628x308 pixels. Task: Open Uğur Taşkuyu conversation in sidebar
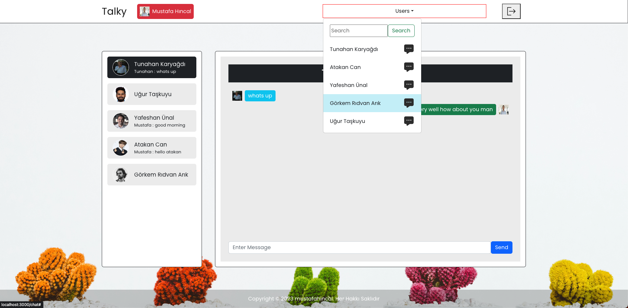pyautogui.click(x=152, y=94)
